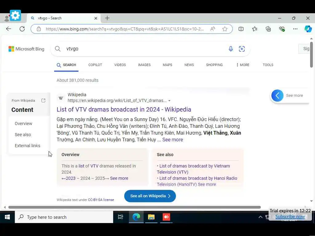This screenshot has height=236, width=315.
Task: Reload the page with the refresh icon
Action: click(22, 29)
